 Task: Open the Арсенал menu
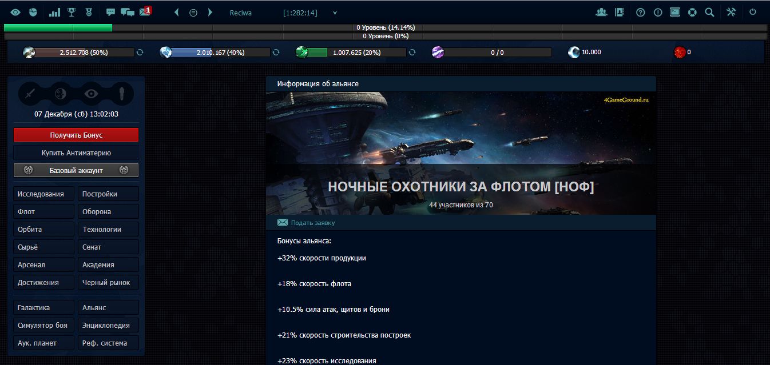44,264
